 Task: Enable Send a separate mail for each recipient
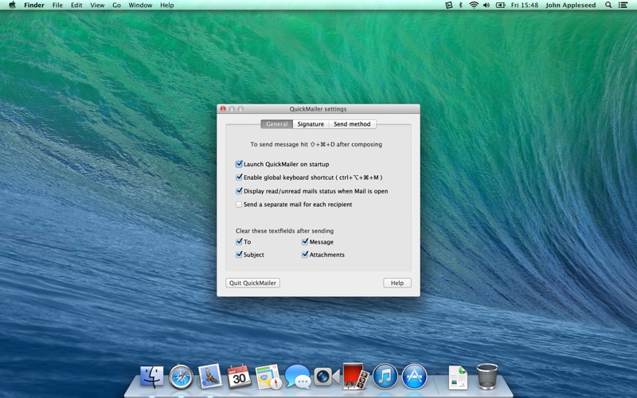[x=239, y=205]
